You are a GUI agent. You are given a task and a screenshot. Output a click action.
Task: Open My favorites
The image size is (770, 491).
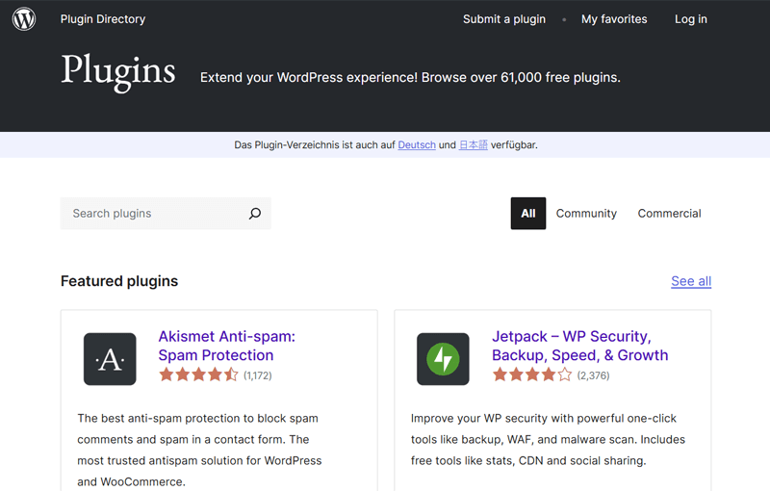tap(614, 19)
